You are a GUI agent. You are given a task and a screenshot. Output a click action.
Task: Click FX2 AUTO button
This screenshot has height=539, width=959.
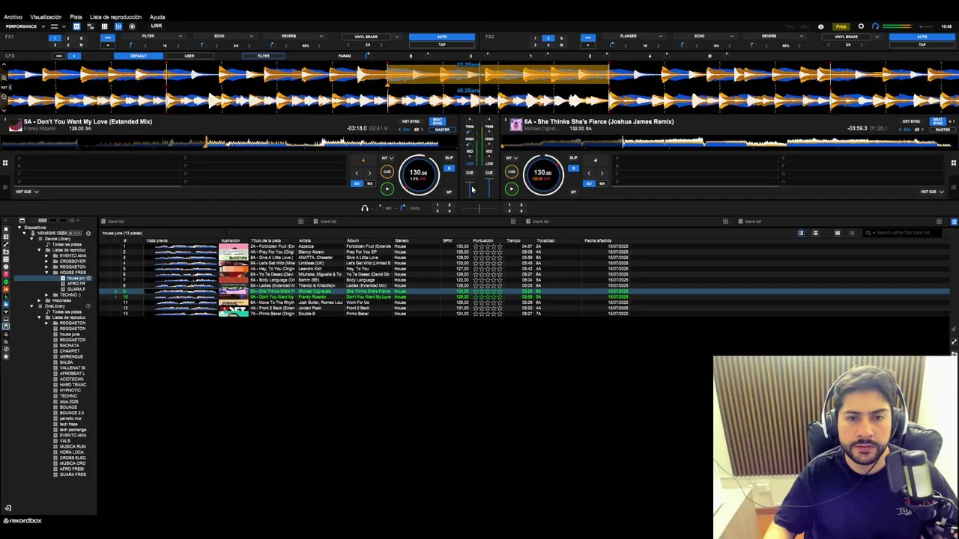[922, 37]
